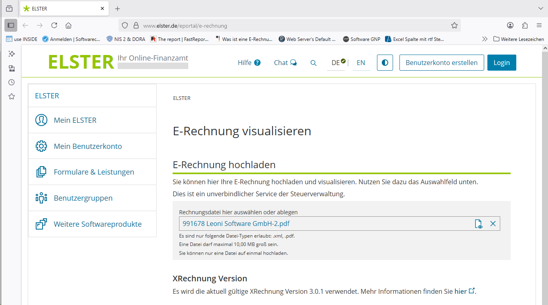Open the site search magnifier
Viewport: 548px width, 305px height.
314,63
